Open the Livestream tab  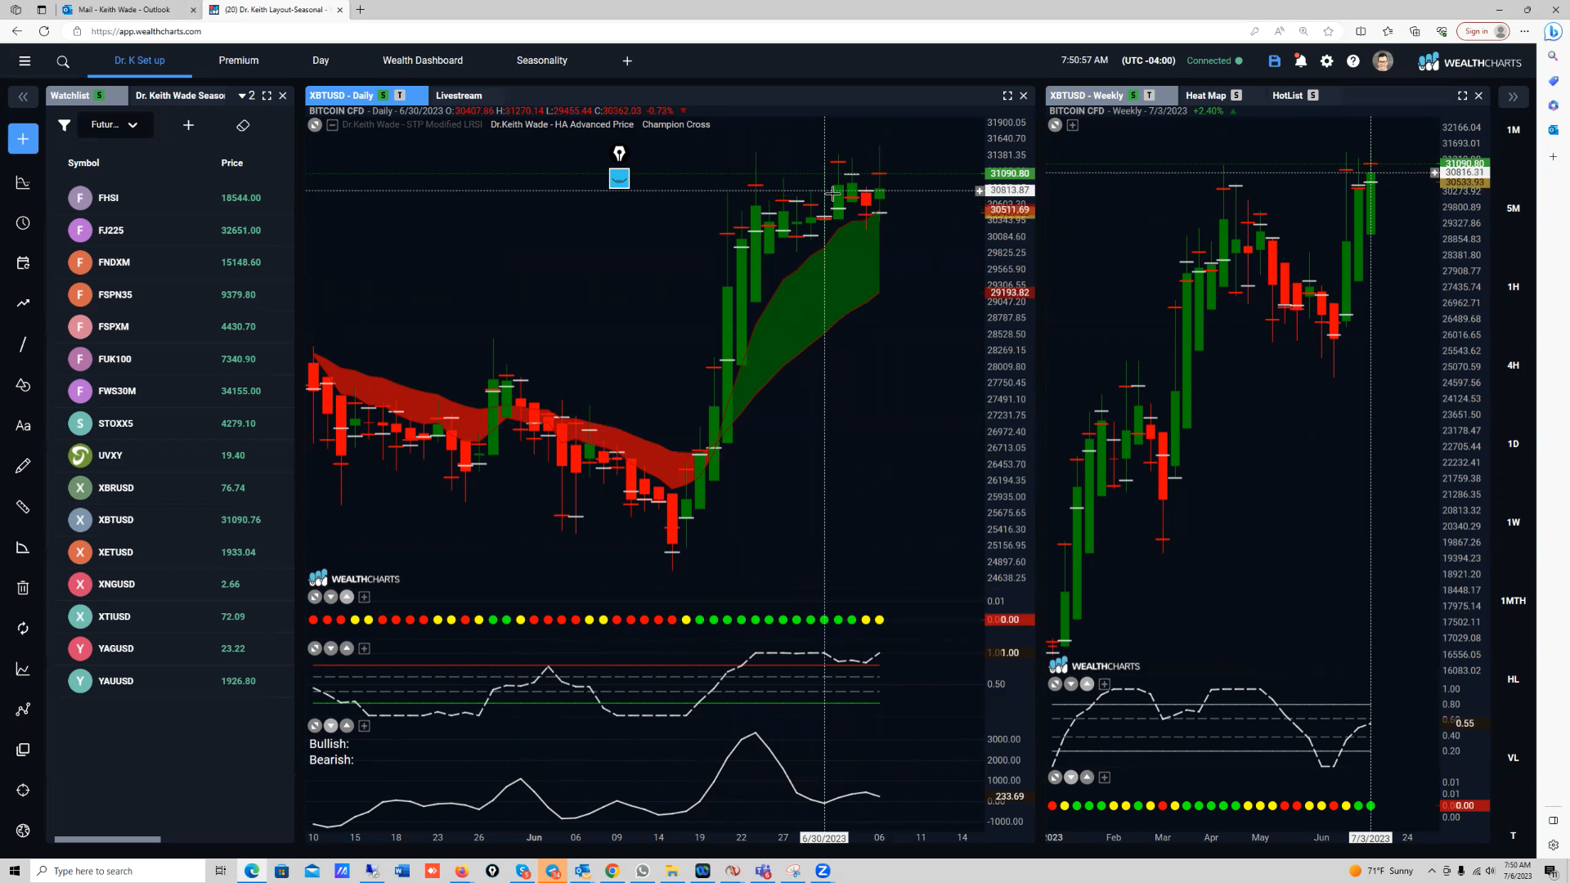click(459, 96)
